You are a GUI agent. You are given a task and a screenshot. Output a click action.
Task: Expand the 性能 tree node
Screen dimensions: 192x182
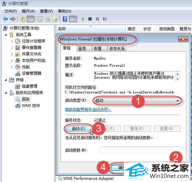pyautogui.click(x=12, y=67)
